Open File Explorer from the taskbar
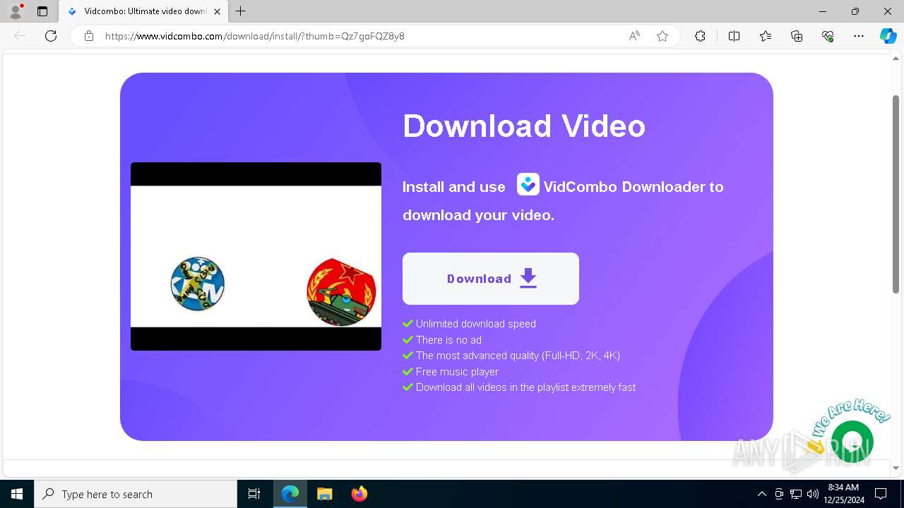 [324, 494]
